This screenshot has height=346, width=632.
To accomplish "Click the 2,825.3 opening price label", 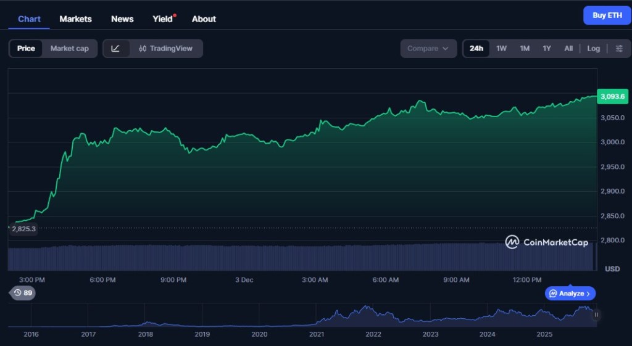I will [23, 229].
